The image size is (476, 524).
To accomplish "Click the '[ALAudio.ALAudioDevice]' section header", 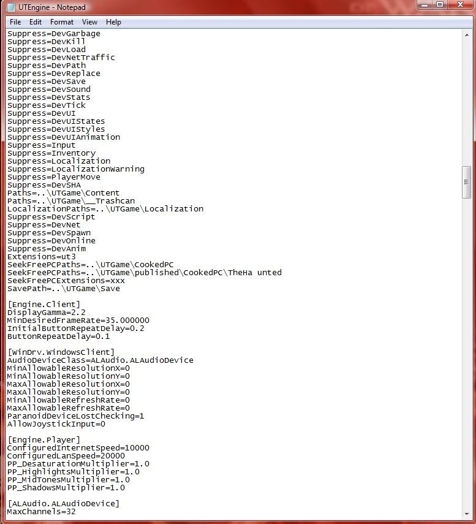I will click(x=64, y=504).
